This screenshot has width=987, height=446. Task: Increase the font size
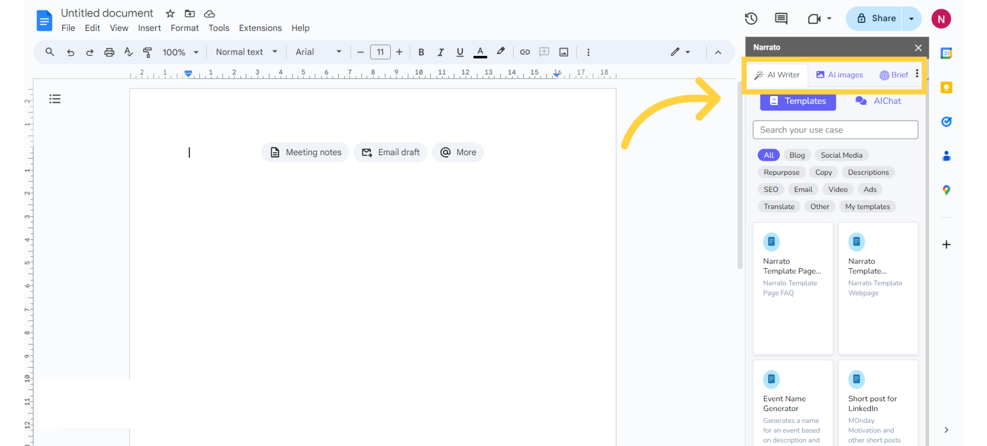(x=399, y=52)
